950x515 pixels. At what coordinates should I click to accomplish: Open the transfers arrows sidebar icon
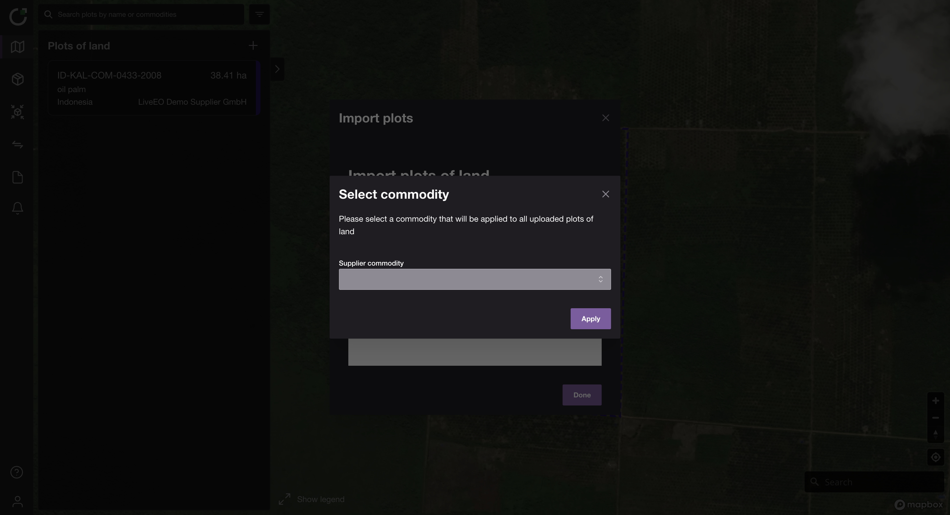pos(17,144)
